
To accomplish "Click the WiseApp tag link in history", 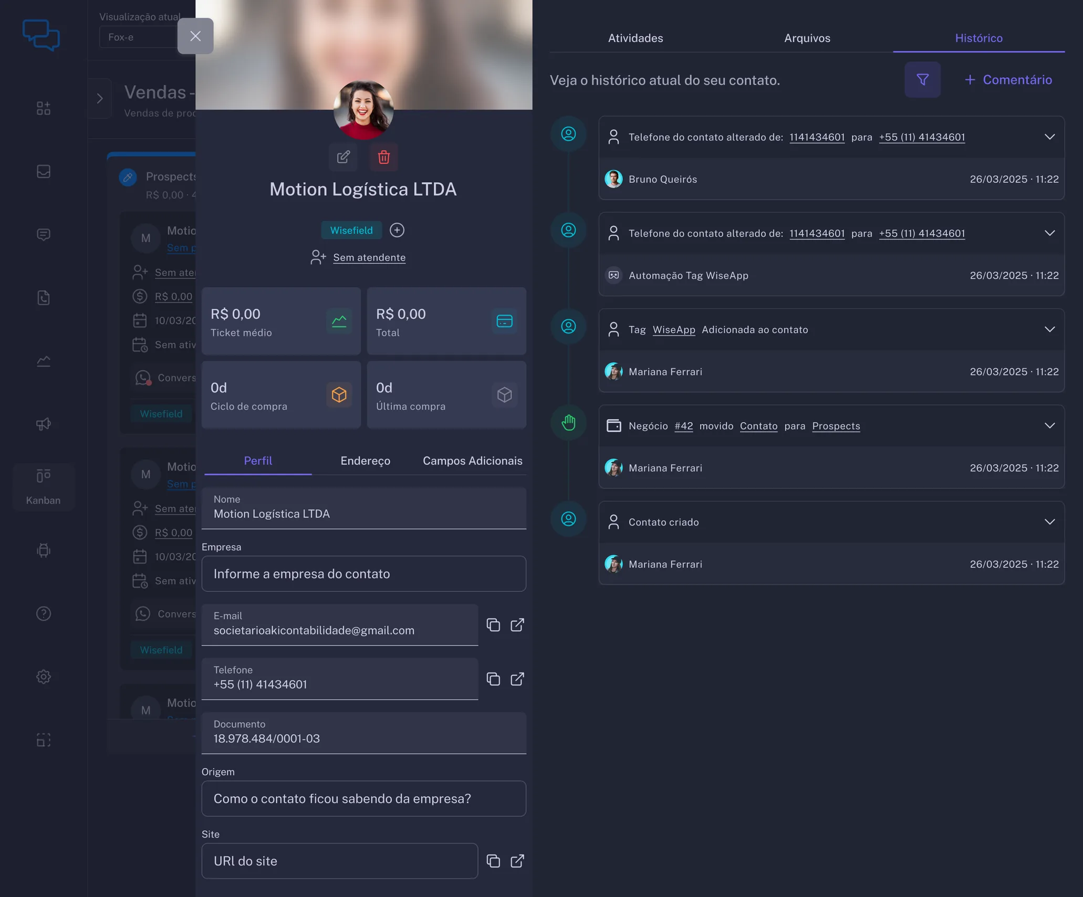I will 674,330.
